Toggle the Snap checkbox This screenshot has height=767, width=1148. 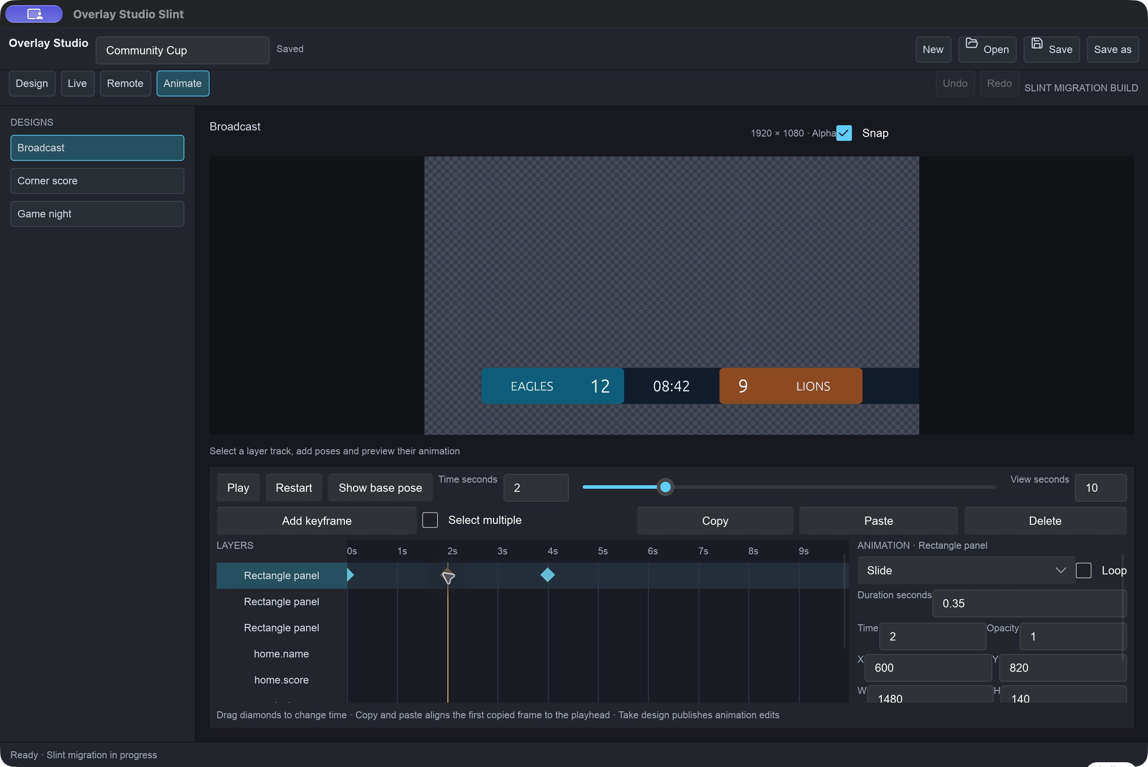844,133
